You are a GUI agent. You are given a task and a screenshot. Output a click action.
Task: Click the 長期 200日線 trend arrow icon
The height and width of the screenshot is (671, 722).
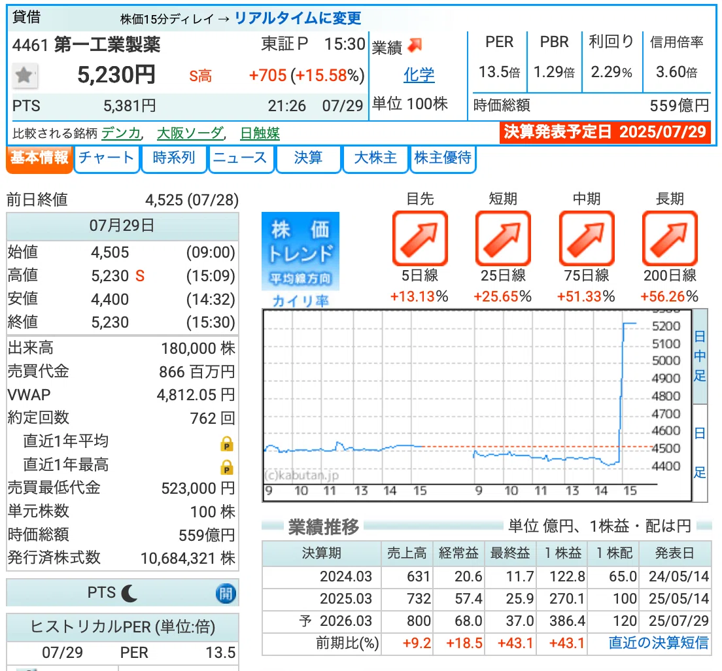pyautogui.click(x=670, y=239)
